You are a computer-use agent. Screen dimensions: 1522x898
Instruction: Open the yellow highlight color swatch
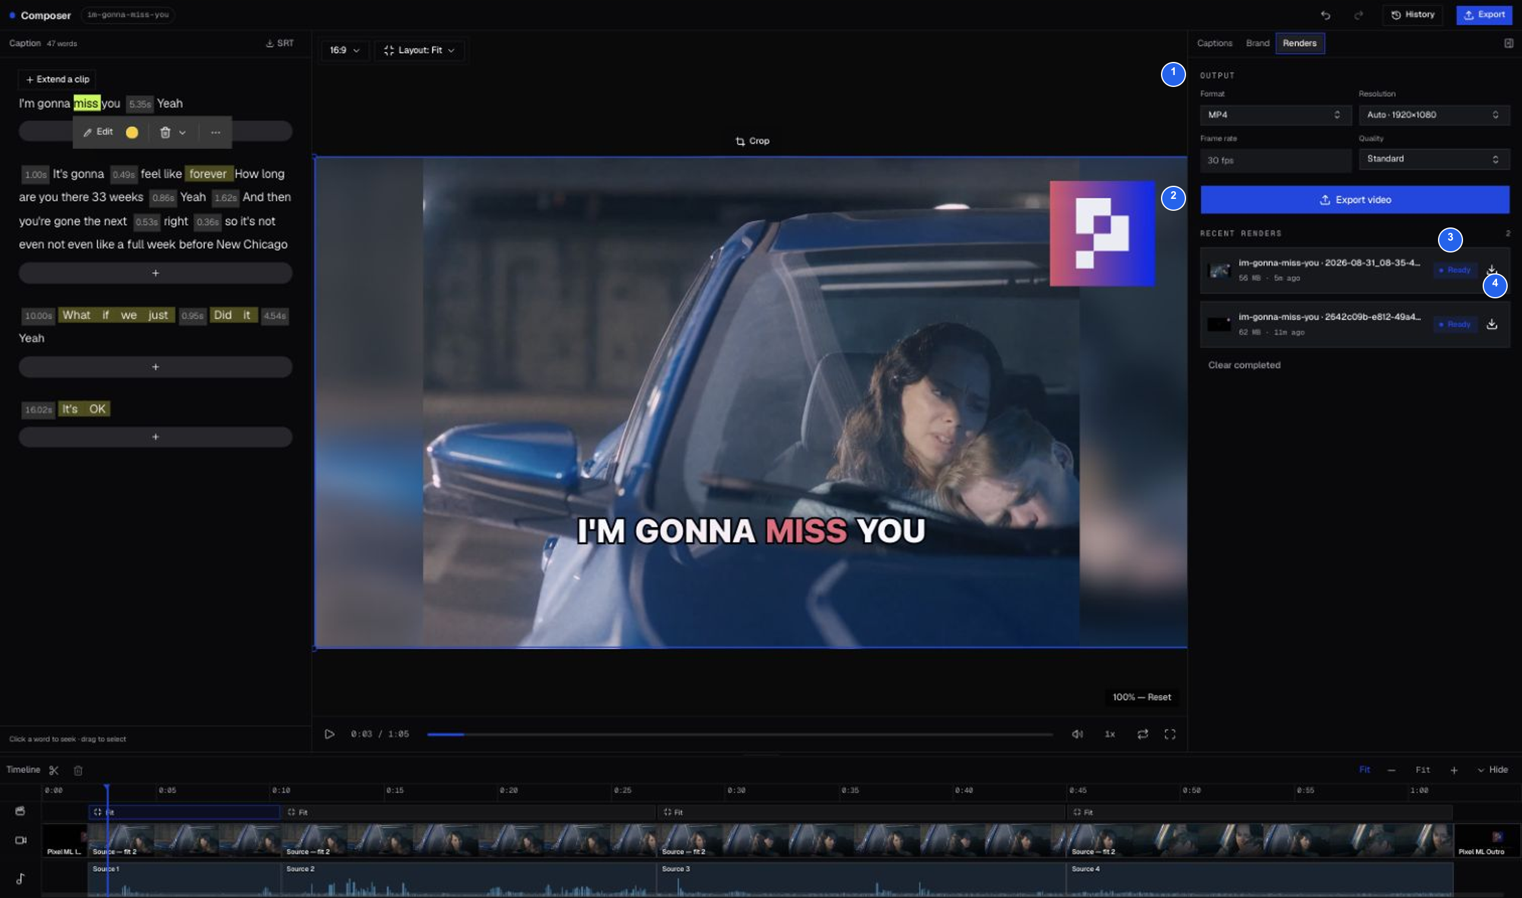click(x=132, y=132)
